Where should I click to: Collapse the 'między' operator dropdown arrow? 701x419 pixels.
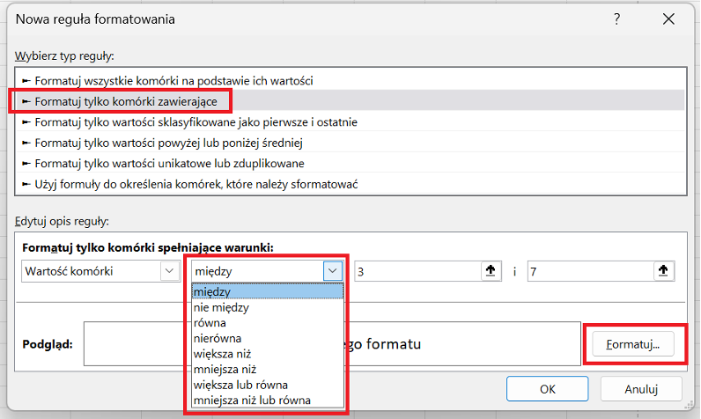(331, 271)
